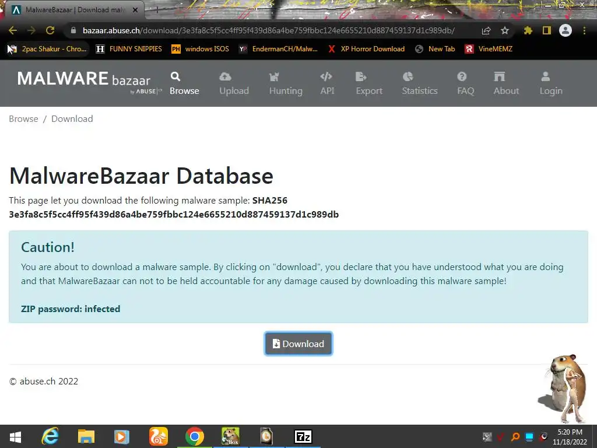Open the Login menu item

550,83
